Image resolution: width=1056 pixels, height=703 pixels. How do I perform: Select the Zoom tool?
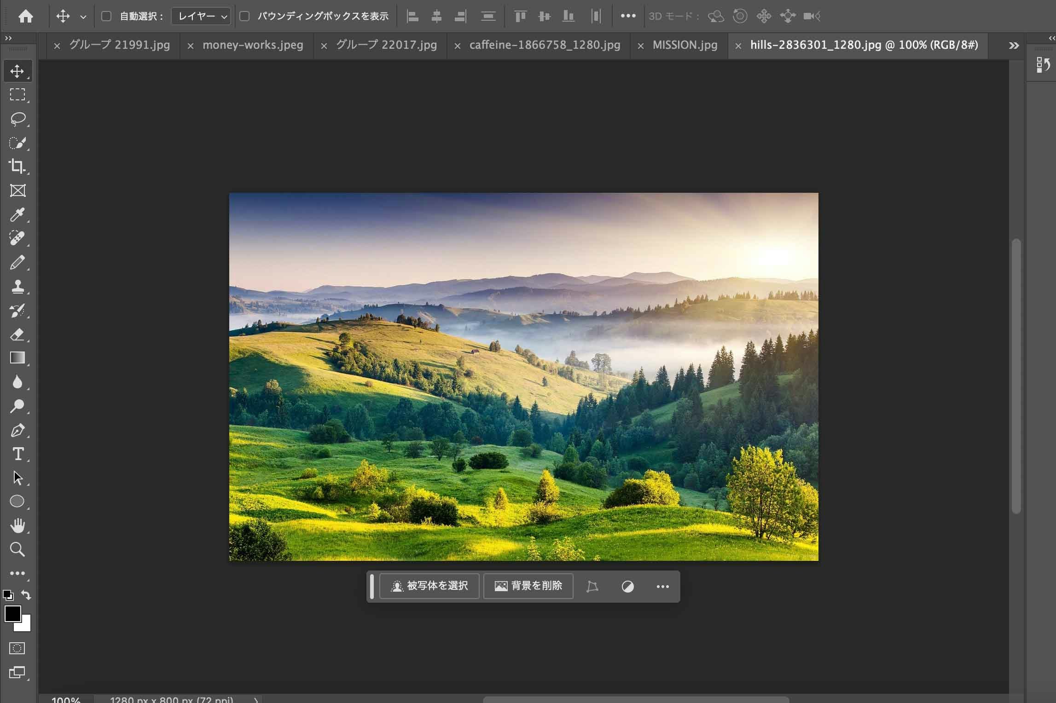[x=17, y=549]
